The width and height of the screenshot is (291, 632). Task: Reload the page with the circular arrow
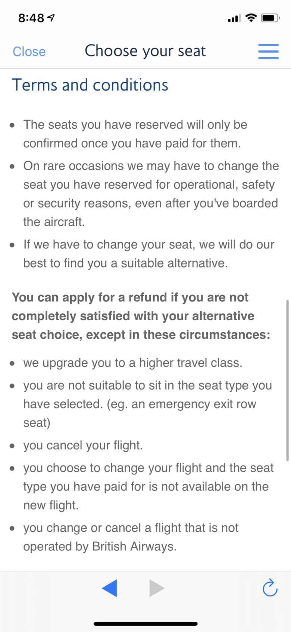(270, 587)
